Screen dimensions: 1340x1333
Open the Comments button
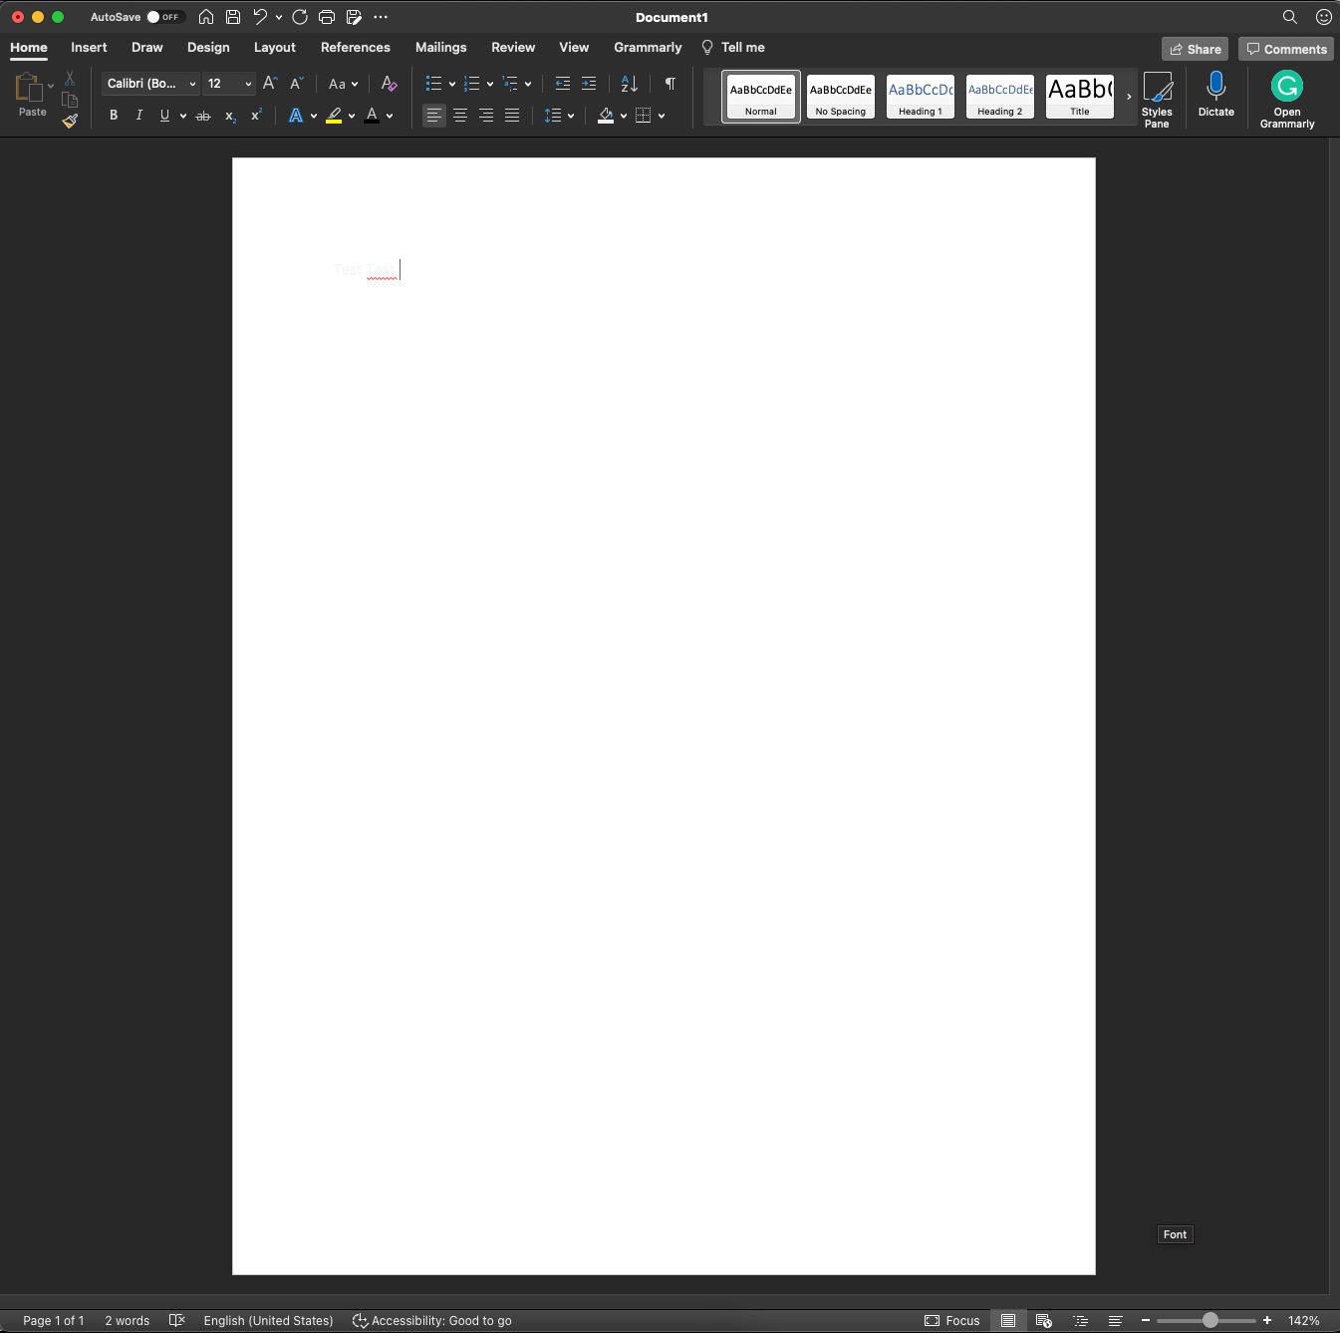click(x=1286, y=49)
